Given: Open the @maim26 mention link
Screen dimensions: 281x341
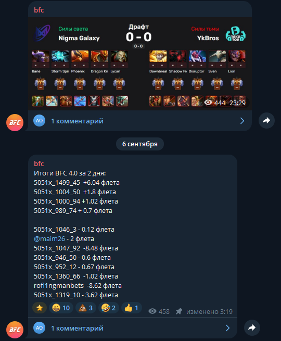Looking at the screenshot, I should [x=49, y=239].
